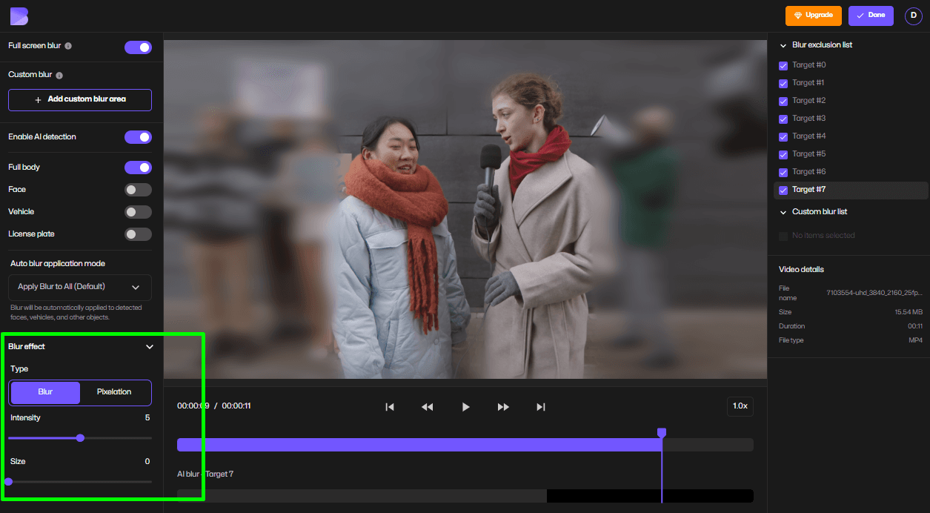This screenshot has width=930, height=513.
Task: Collapse the Blur exclusion list
Action: coord(783,44)
